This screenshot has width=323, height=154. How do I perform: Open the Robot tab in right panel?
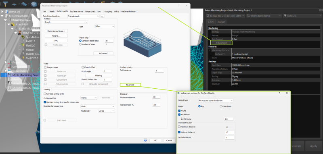(x=221, y=22)
